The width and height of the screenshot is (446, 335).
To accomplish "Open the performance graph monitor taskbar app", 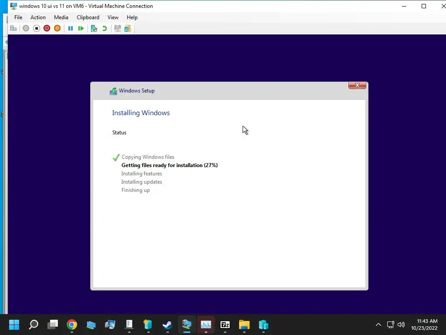I will coord(206,325).
